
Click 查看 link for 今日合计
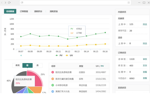(145, 78)
